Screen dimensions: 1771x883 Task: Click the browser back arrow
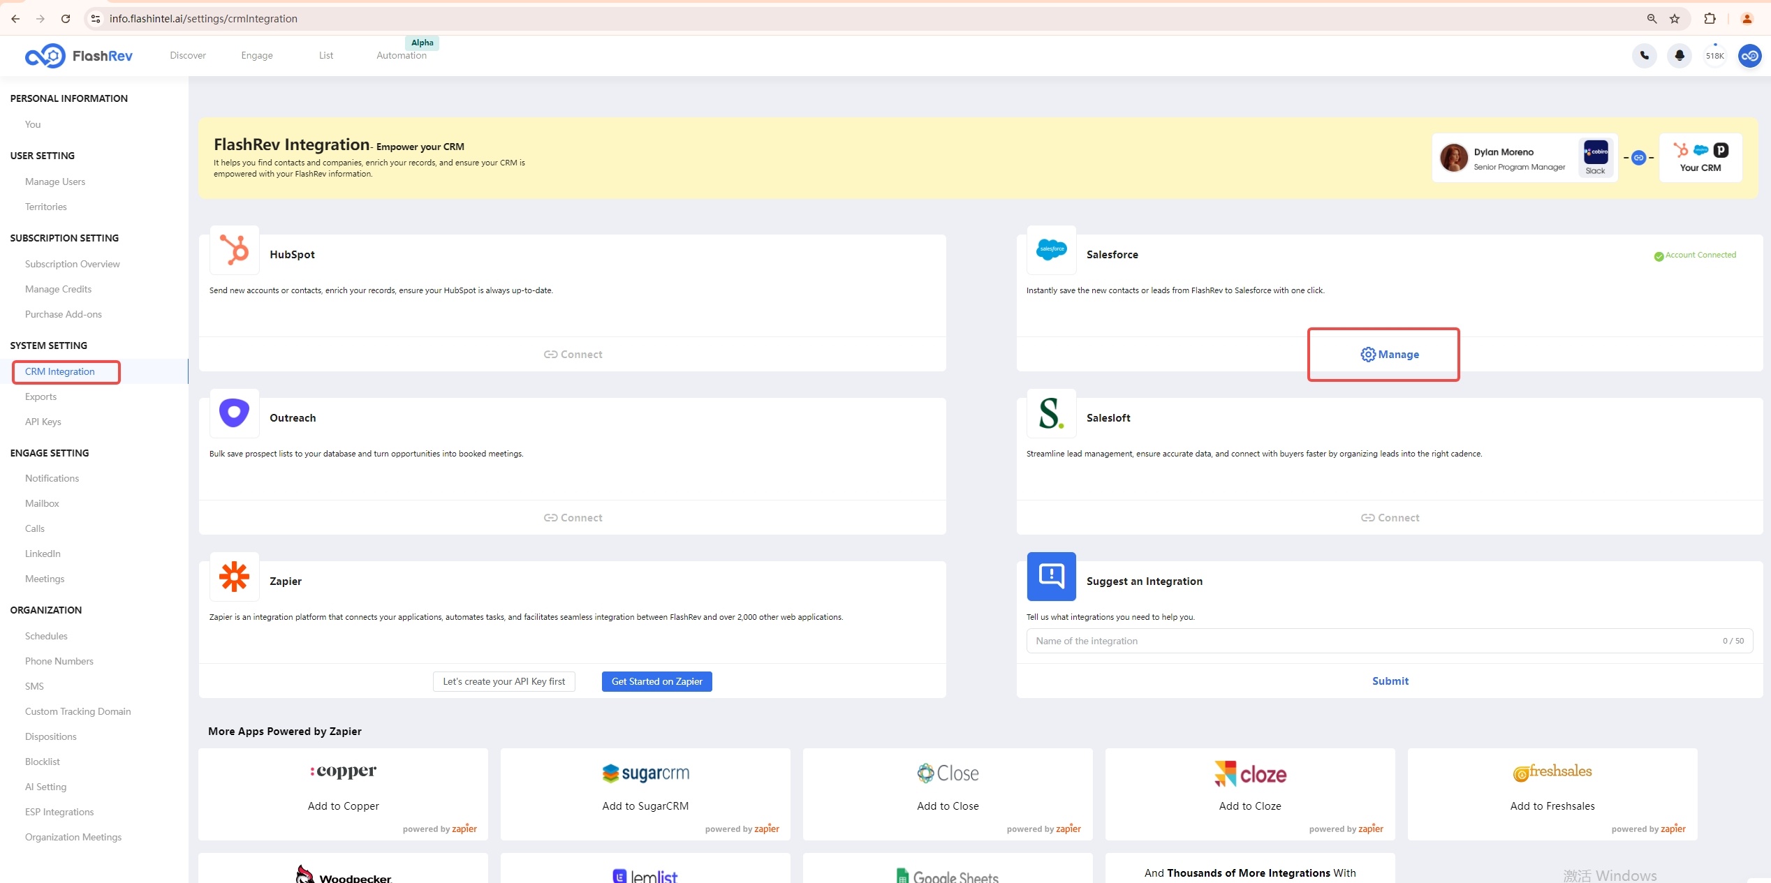coord(15,19)
